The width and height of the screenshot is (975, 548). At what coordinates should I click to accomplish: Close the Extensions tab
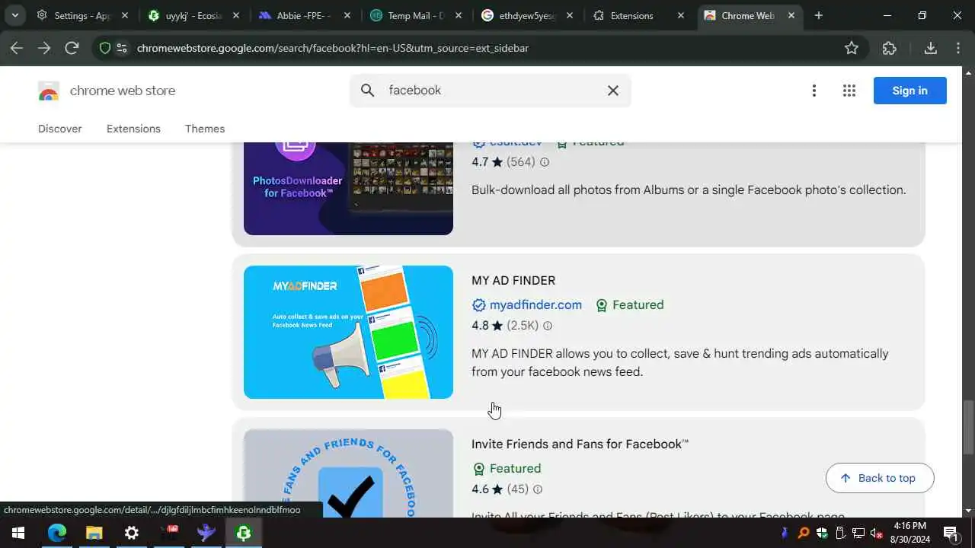tap(681, 15)
